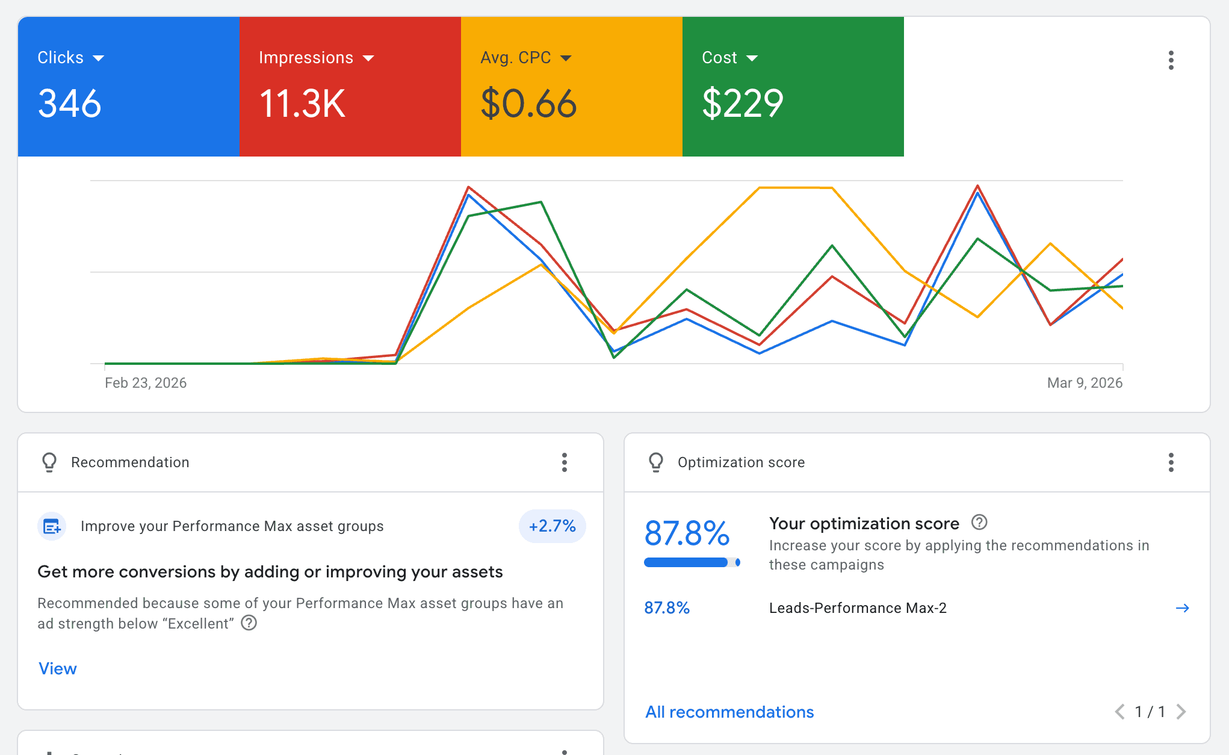Click the +2.7% uplift badge
1229x755 pixels.
(551, 526)
